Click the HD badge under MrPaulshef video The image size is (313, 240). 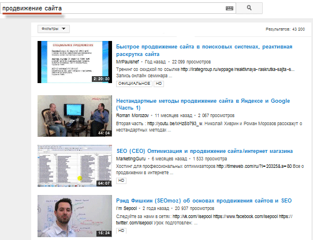(x=159, y=84)
